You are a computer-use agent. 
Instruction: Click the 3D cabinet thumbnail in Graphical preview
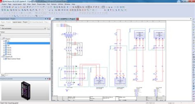(25, 91)
